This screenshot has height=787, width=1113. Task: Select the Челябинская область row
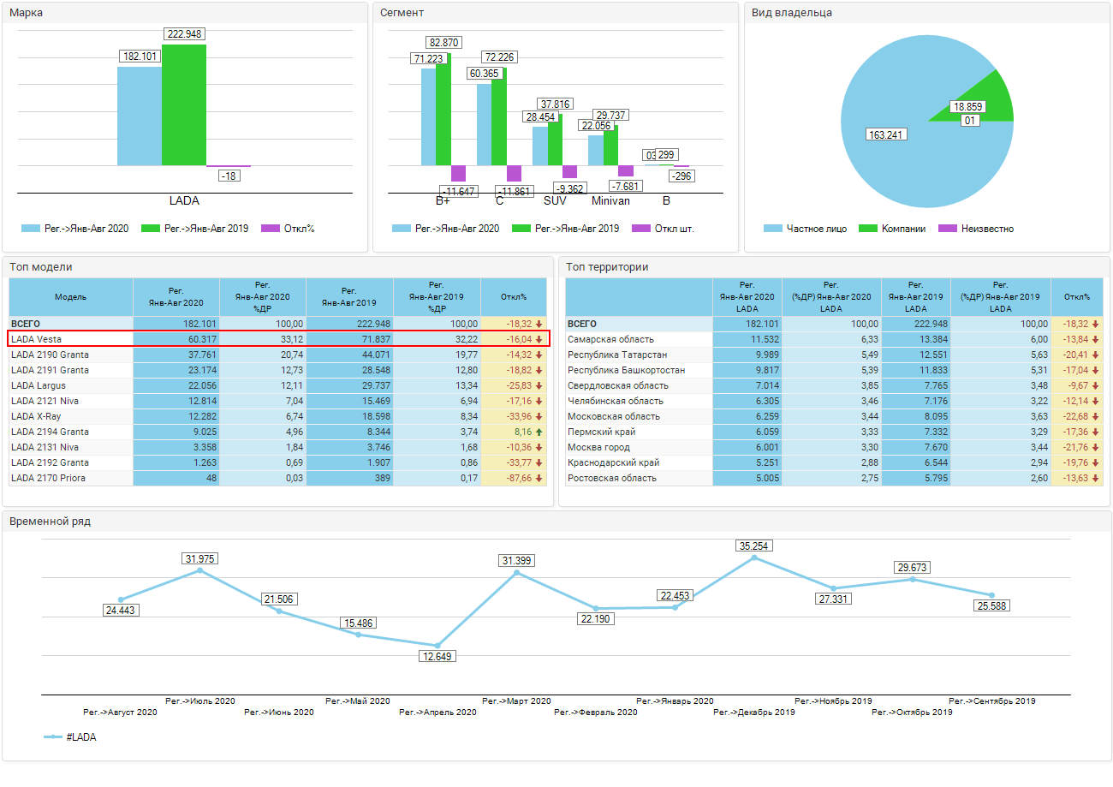[x=835, y=401]
